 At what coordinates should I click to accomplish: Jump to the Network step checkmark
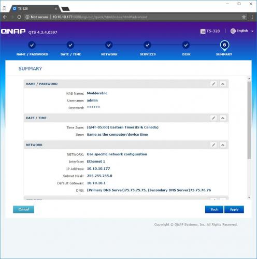click(x=109, y=45)
